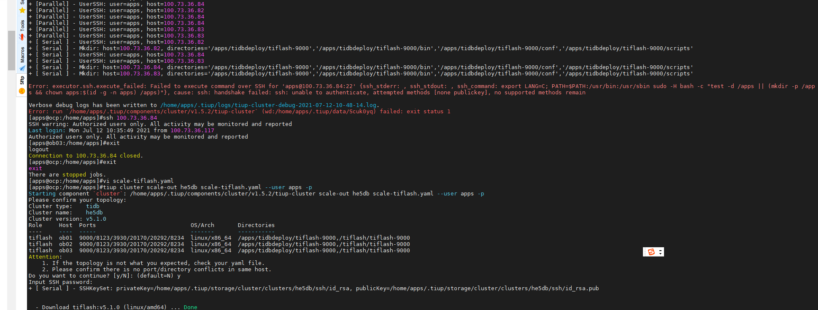Click the cluster version v5.1.0 text
818x310 pixels.
(x=96, y=219)
